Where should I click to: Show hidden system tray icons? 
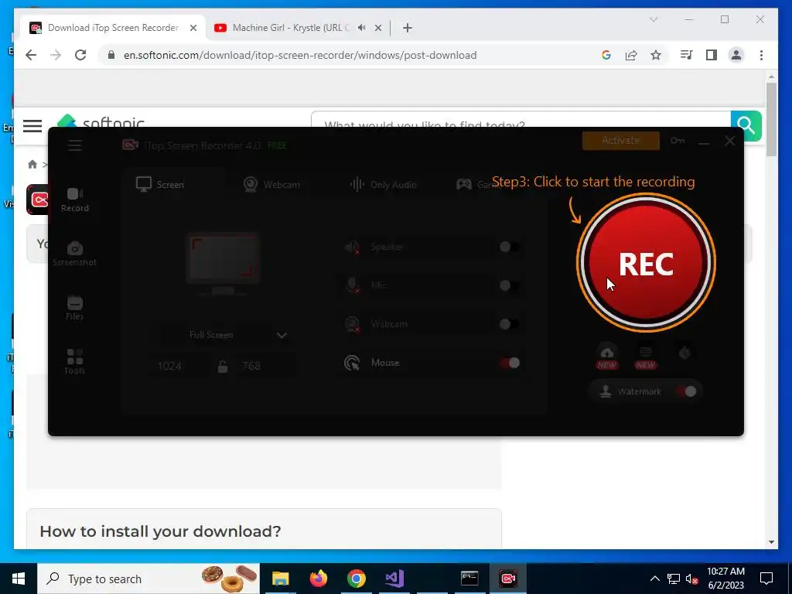[x=654, y=579]
